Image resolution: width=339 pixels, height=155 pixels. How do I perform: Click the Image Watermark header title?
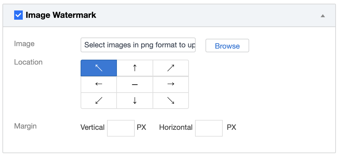coord(61,15)
